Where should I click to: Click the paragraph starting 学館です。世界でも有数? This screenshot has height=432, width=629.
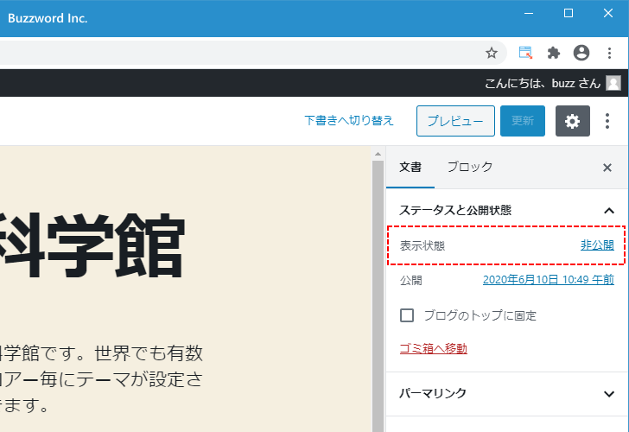pyautogui.click(x=101, y=379)
